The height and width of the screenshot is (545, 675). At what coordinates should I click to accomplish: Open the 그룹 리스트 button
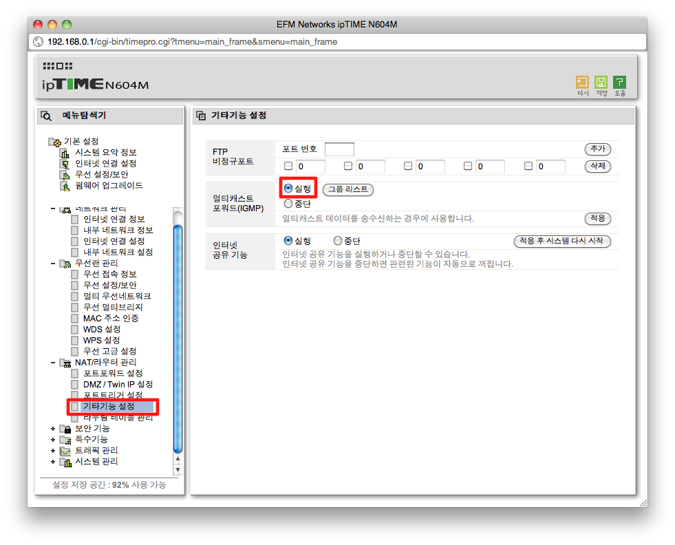(348, 189)
